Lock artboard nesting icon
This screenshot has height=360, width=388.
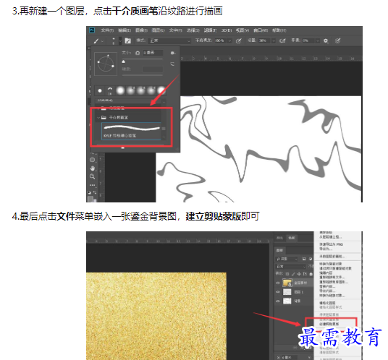coord(305,274)
